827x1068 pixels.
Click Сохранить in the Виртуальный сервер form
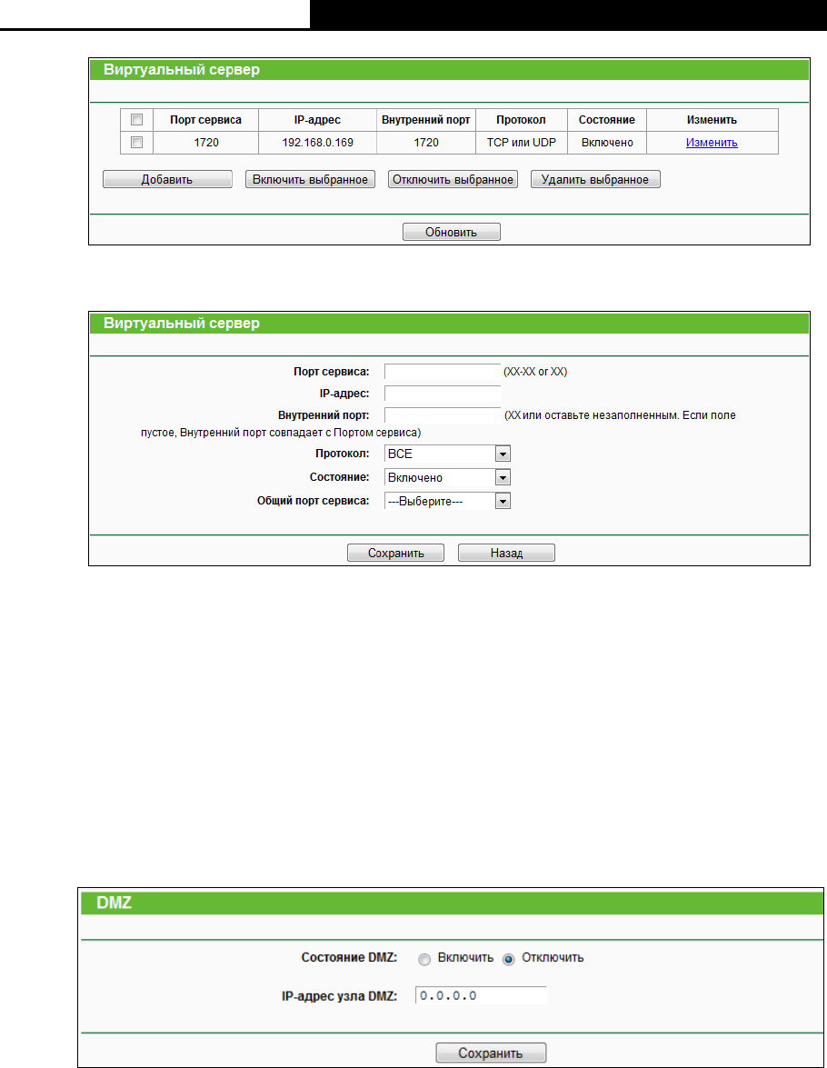pos(396,553)
